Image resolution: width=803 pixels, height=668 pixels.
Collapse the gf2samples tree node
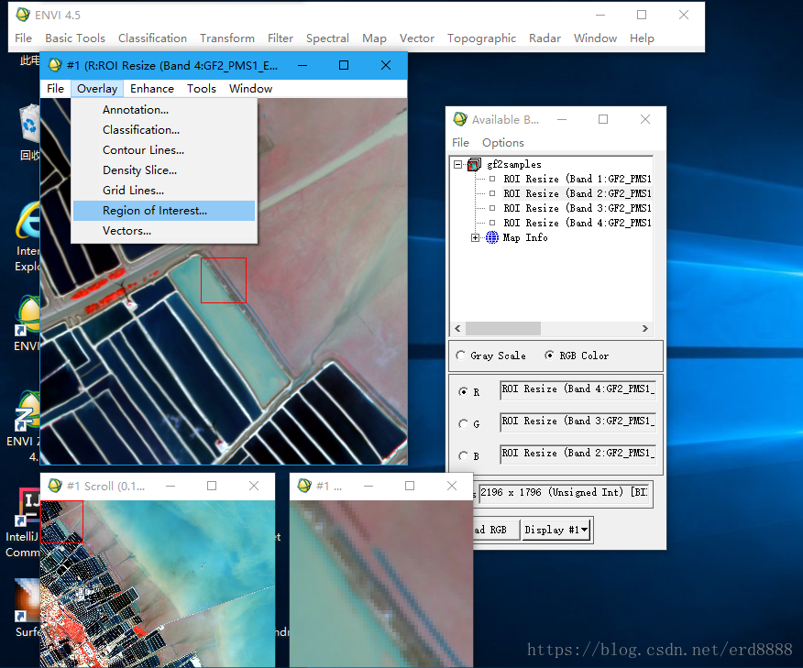point(457,164)
